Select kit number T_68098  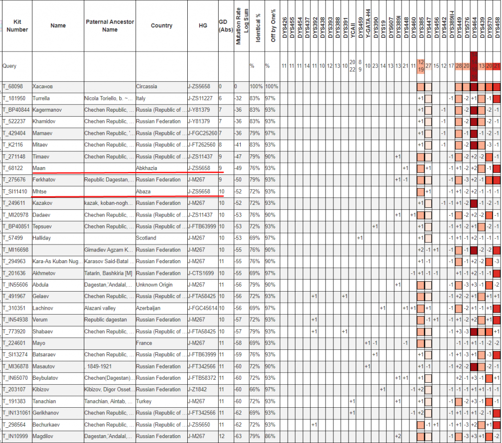point(13,86)
